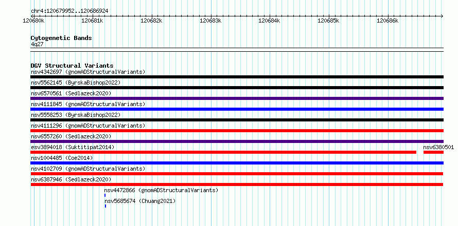Click the 120680k ruler tick label

(x=33, y=20)
